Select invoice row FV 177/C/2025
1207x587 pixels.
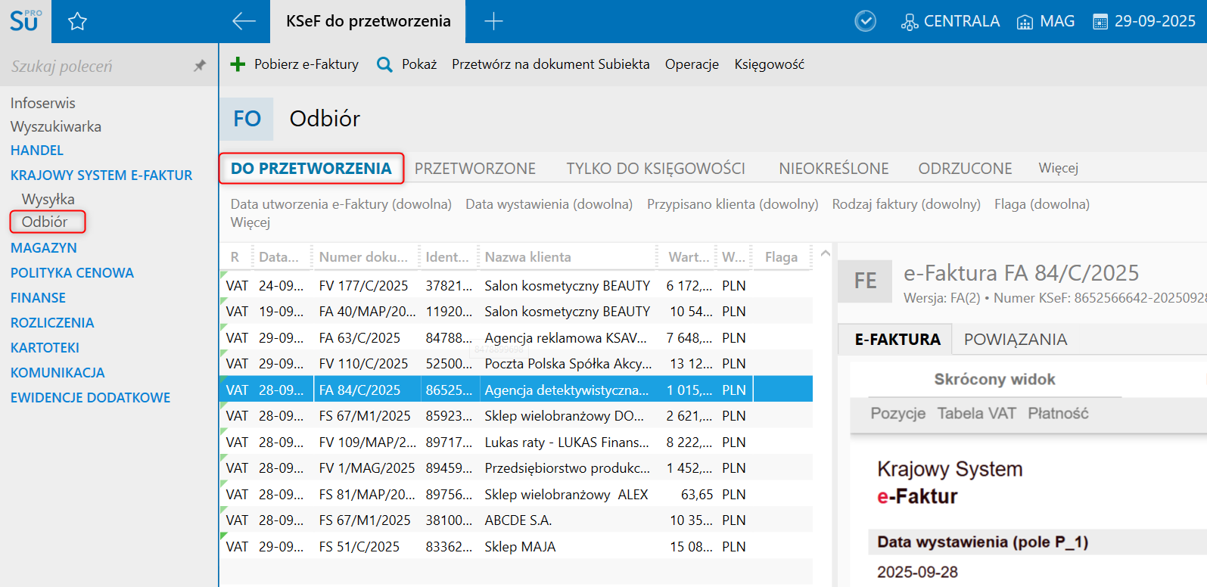tap(516, 285)
